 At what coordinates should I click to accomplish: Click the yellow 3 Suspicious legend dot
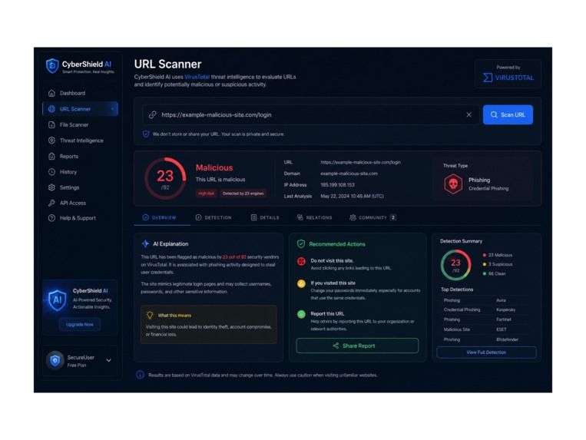[485, 264]
